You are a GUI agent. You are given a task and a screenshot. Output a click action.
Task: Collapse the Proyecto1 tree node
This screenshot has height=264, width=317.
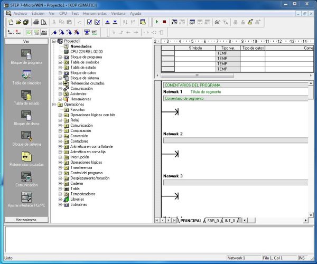click(54, 41)
